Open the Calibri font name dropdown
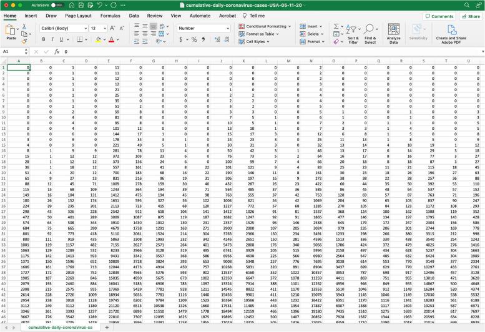The width and height of the screenshot is (485, 332). 62,28
